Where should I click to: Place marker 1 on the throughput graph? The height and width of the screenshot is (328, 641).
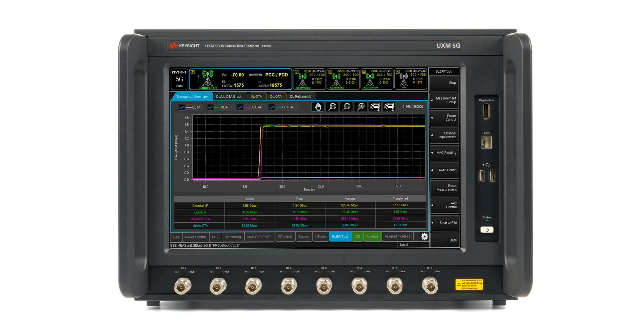pos(389,107)
